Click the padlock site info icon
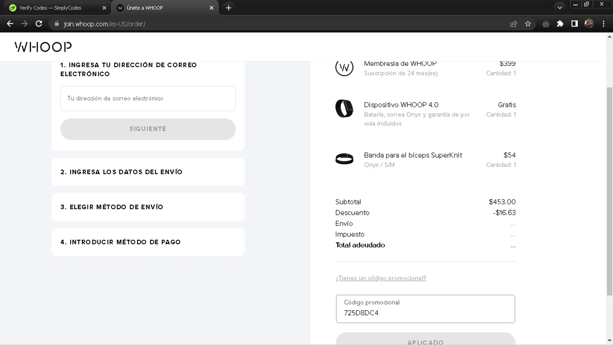613x345 pixels. [x=57, y=24]
